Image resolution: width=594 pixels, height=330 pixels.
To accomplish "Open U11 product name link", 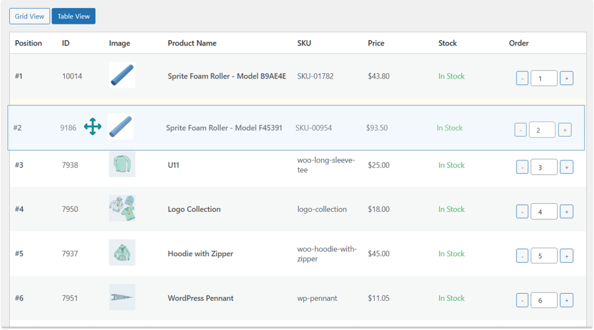I will [x=173, y=165].
